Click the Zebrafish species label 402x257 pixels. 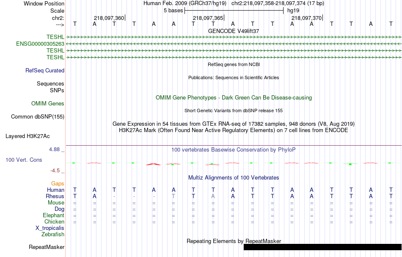(53, 235)
